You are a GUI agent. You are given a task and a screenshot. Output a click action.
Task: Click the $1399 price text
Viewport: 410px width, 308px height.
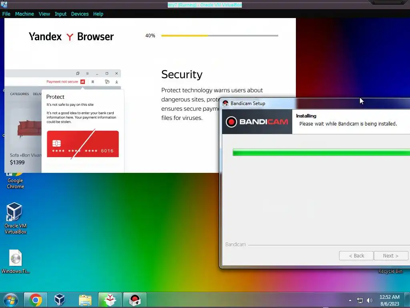pyautogui.click(x=17, y=162)
